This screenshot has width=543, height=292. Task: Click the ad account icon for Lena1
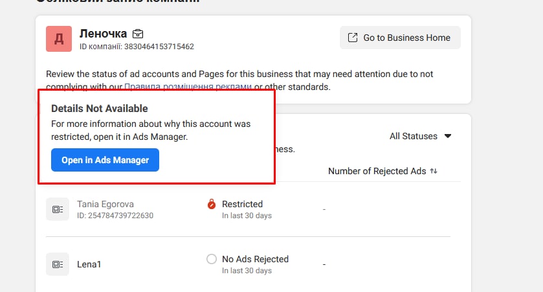click(58, 264)
